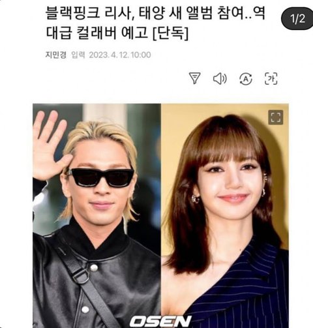
Task: Tap the translate icon with letter A
Action: pos(246,79)
